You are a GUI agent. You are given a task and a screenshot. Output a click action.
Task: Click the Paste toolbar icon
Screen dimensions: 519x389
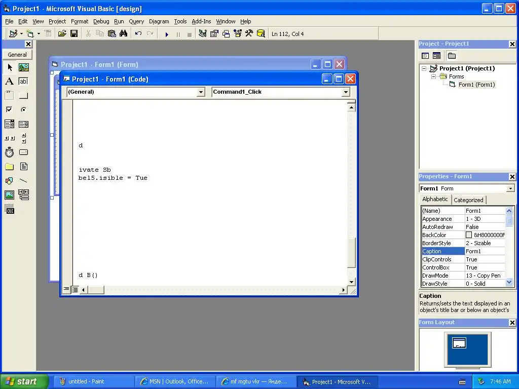coord(112,34)
